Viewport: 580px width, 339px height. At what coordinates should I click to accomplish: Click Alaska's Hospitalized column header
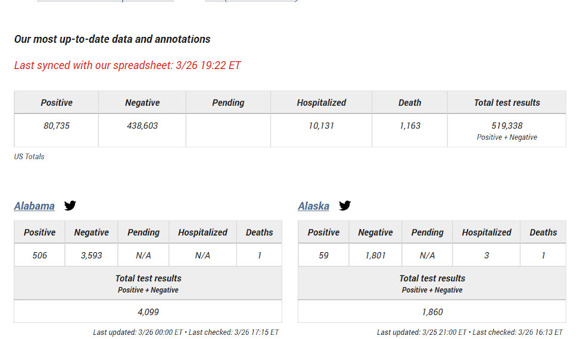coord(487,233)
